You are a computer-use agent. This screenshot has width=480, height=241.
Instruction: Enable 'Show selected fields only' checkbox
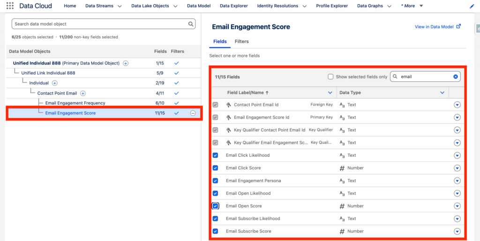[x=330, y=77]
